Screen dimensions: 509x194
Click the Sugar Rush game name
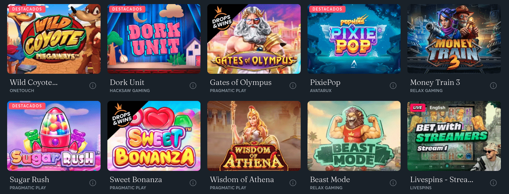30,180
